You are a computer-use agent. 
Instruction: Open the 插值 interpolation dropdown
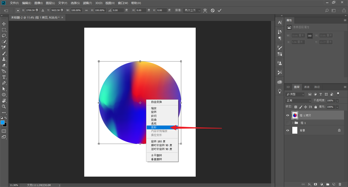192,10
